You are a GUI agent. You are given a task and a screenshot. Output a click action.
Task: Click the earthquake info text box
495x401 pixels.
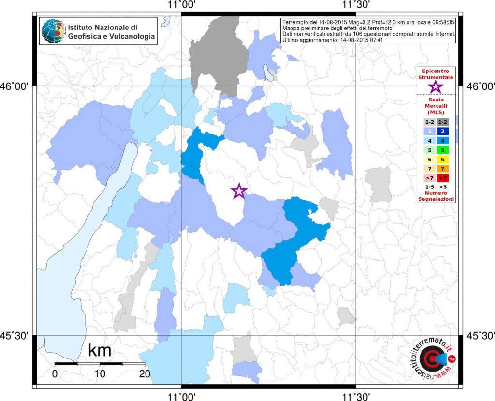(x=368, y=31)
